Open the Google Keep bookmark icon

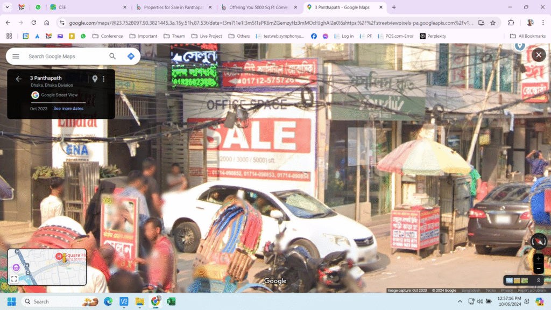tap(72, 36)
